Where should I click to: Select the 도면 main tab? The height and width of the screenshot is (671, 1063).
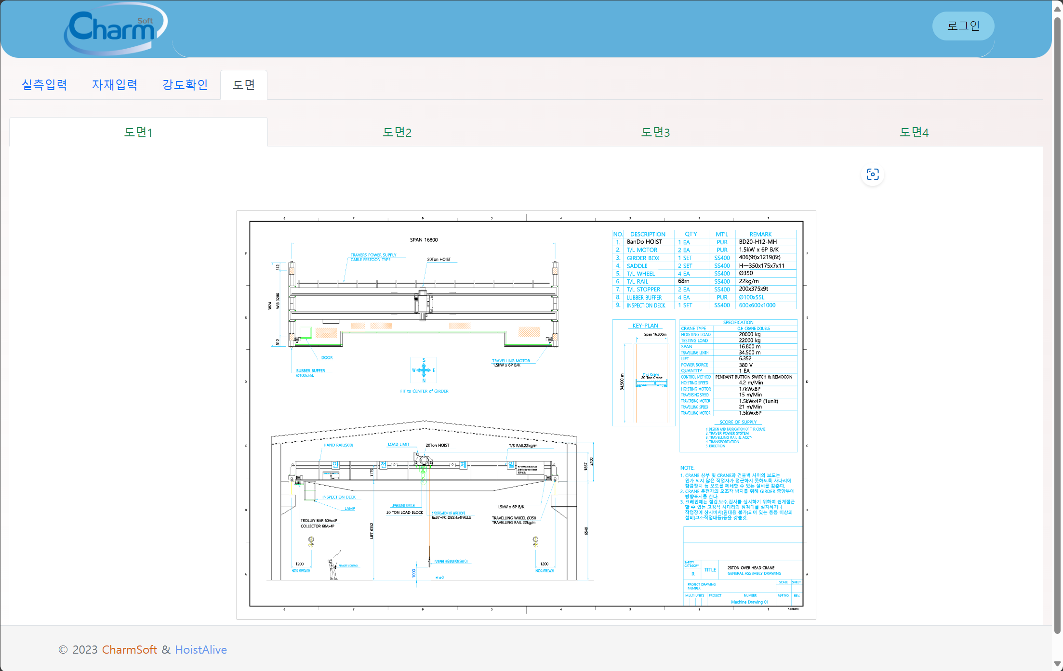(x=244, y=85)
